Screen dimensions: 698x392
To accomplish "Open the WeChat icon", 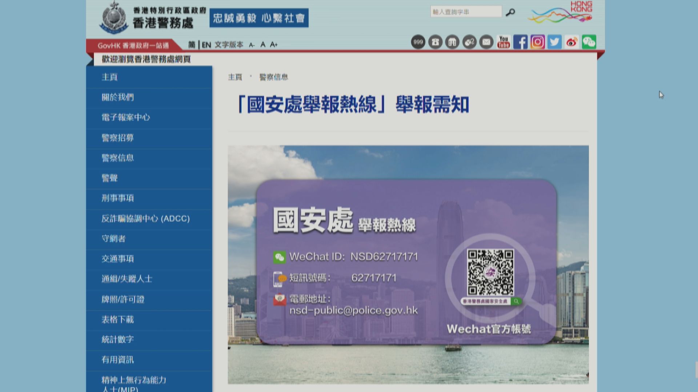I will pos(589,42).
